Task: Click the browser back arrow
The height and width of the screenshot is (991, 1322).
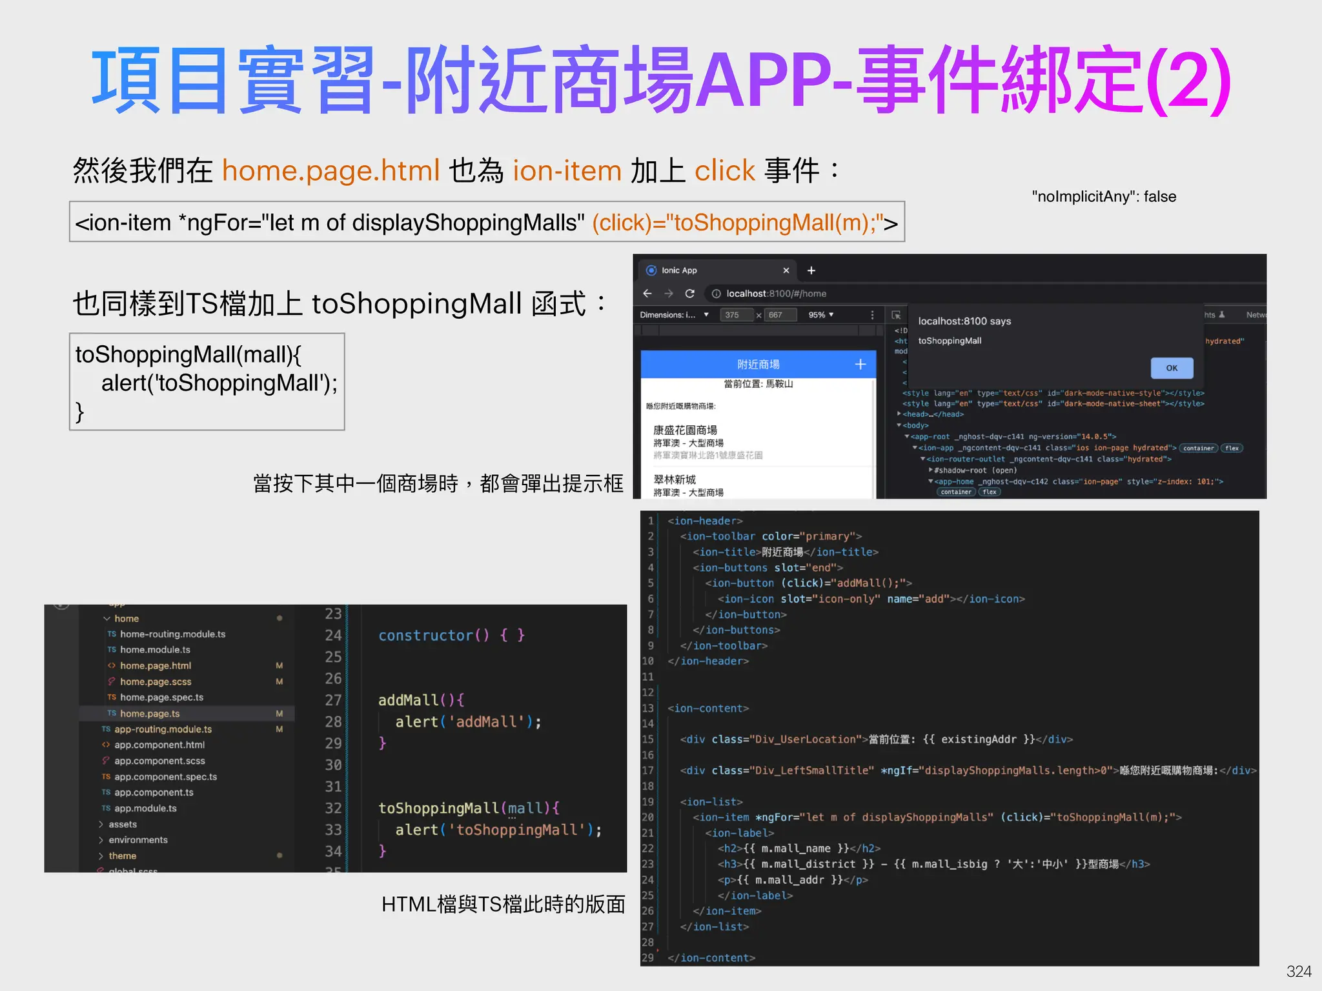Action: 647,294
